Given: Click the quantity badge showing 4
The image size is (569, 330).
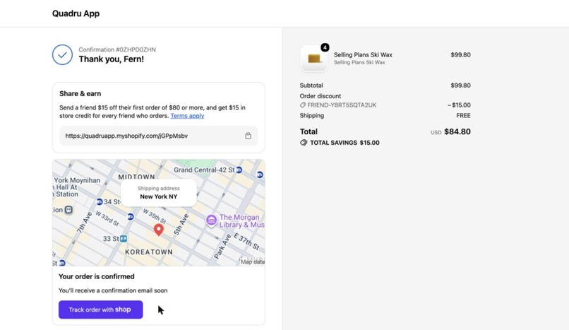Looking at the screenshot, I should pyautogui.click(x=325, y=47).
